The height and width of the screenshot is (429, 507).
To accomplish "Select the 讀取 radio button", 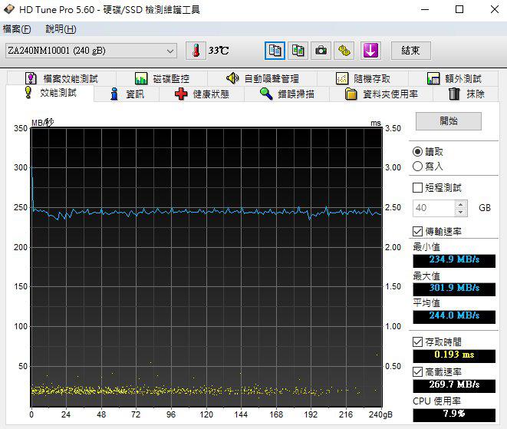I will 418,152.
